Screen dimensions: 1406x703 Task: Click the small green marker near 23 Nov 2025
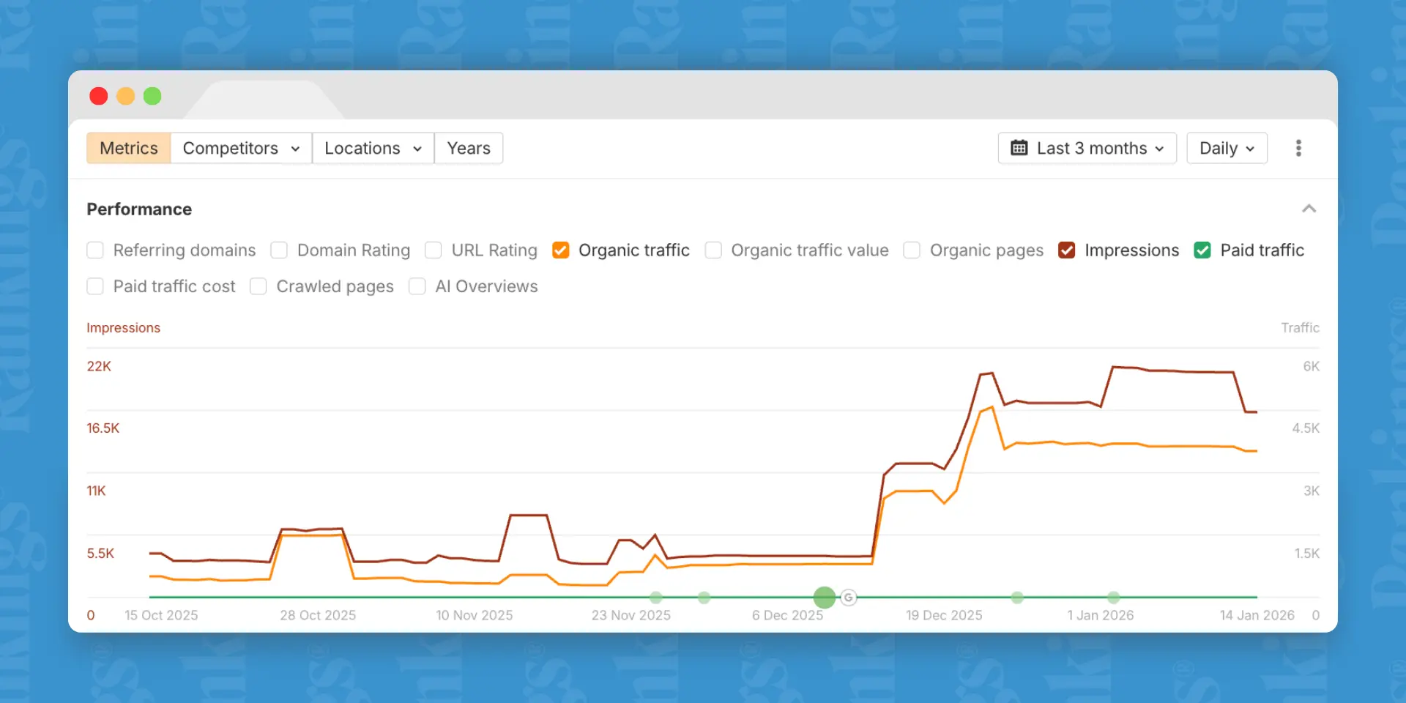(656, 598)
